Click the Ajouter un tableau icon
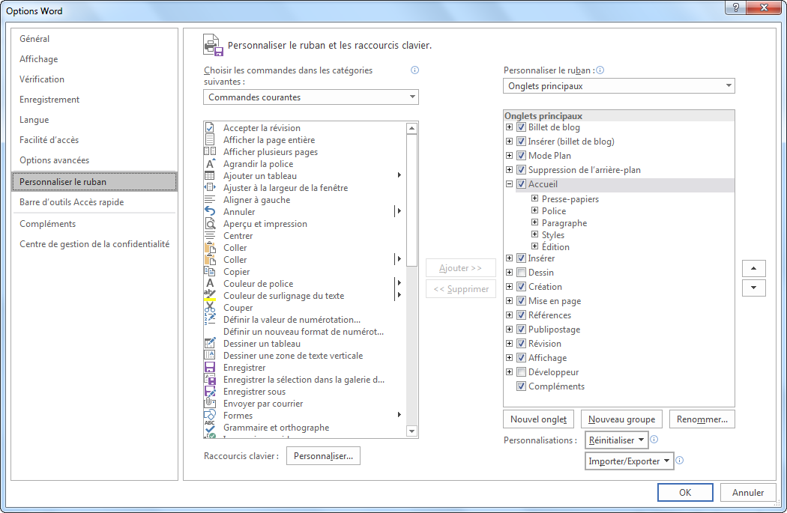This screenshot has height=513, width=787. coord(210,176)
